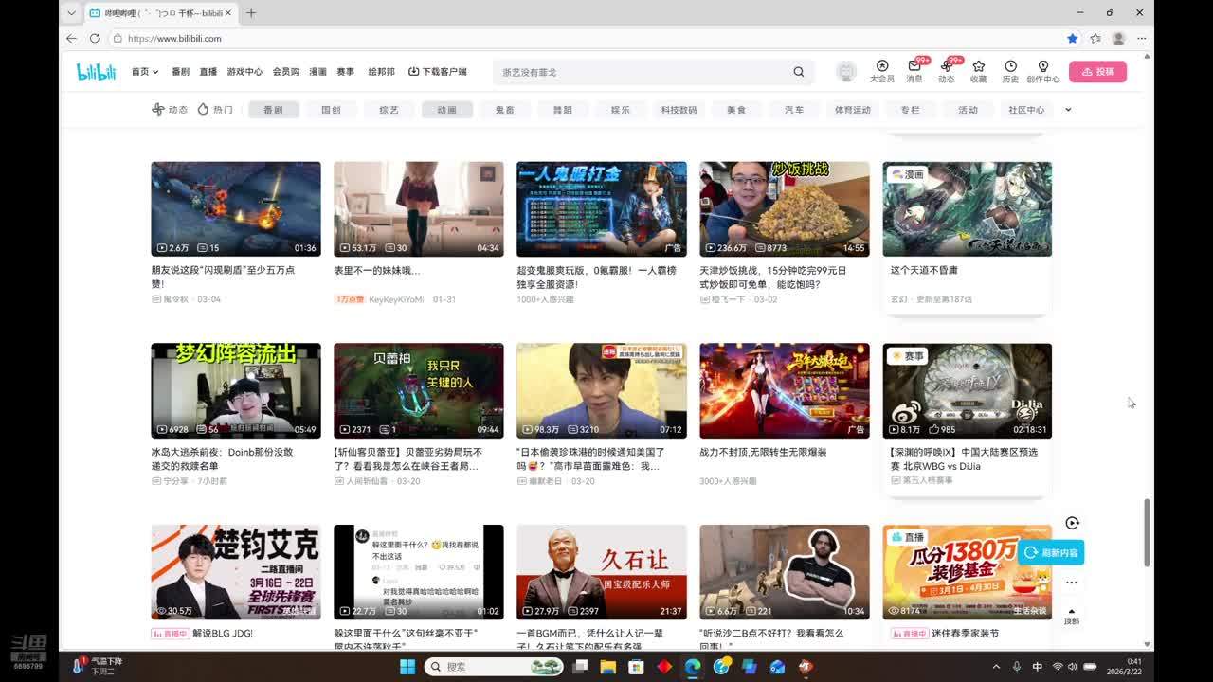
Task: Click the 动态 fan icon in channel bar
Action: [x=158, y=110]
